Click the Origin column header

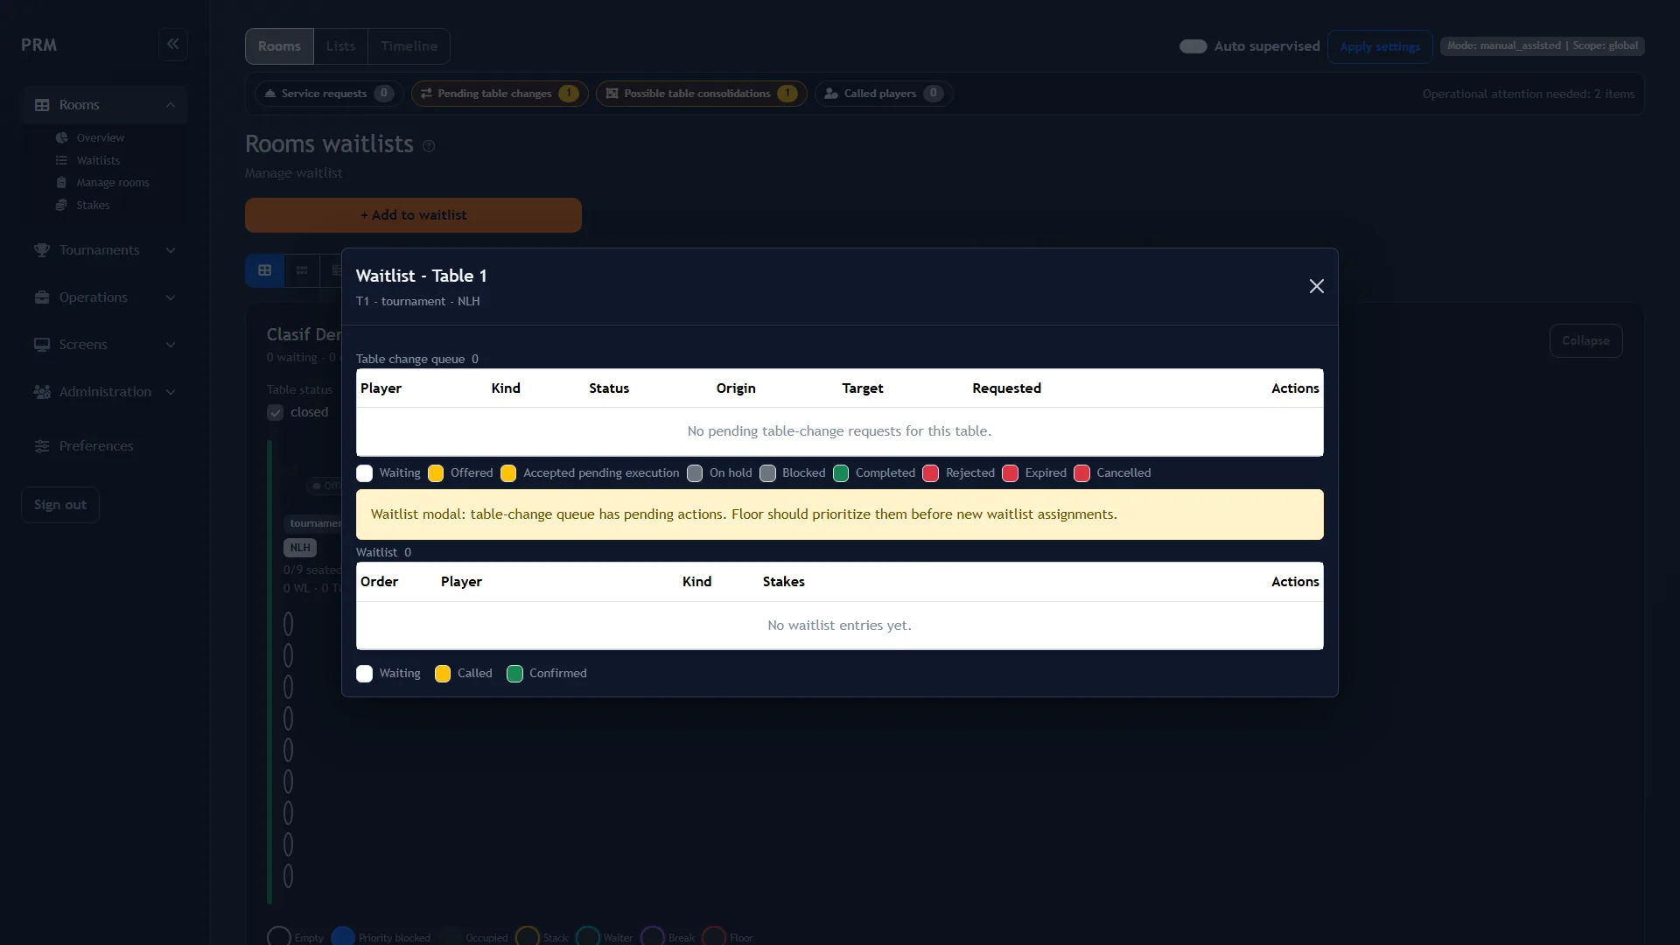(x=736, y=388)
